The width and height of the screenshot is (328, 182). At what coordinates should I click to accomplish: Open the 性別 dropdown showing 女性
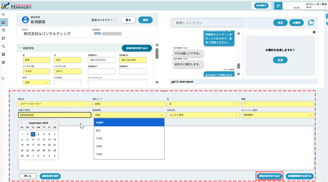pyautogui.click(x=36, y=82)
